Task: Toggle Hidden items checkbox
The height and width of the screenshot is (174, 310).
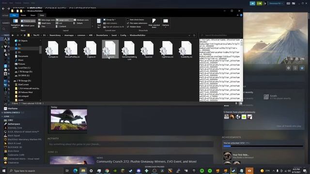Action: (134, 27)
